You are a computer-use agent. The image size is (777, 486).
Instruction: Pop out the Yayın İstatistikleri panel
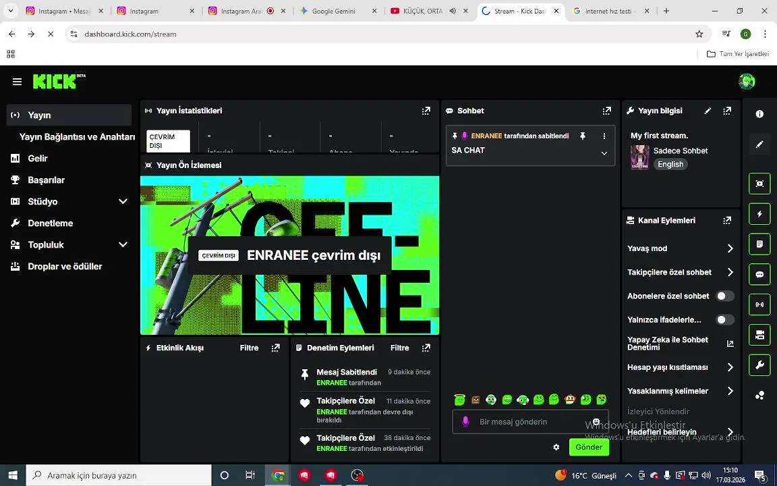pos(426,111)
